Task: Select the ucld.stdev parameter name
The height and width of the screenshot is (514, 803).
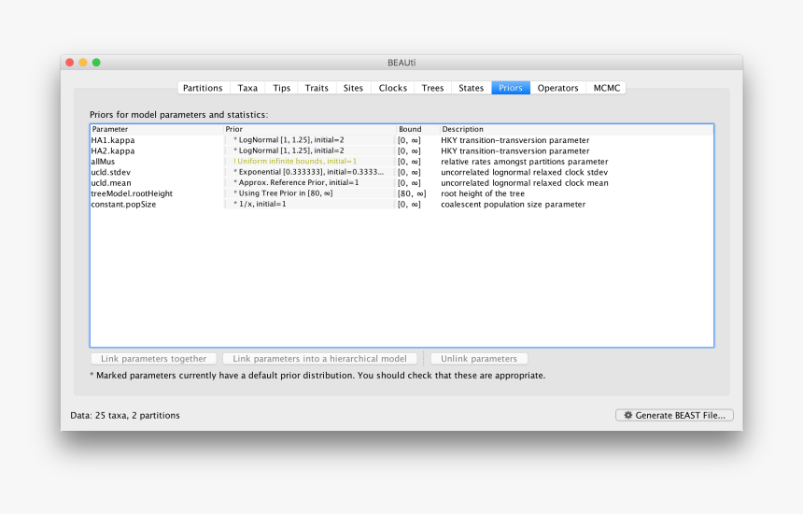Action: click(110, 172)
